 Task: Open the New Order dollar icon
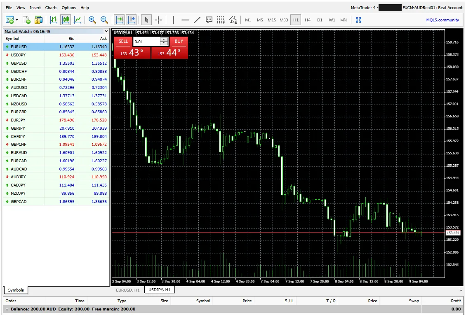point(38,20)
